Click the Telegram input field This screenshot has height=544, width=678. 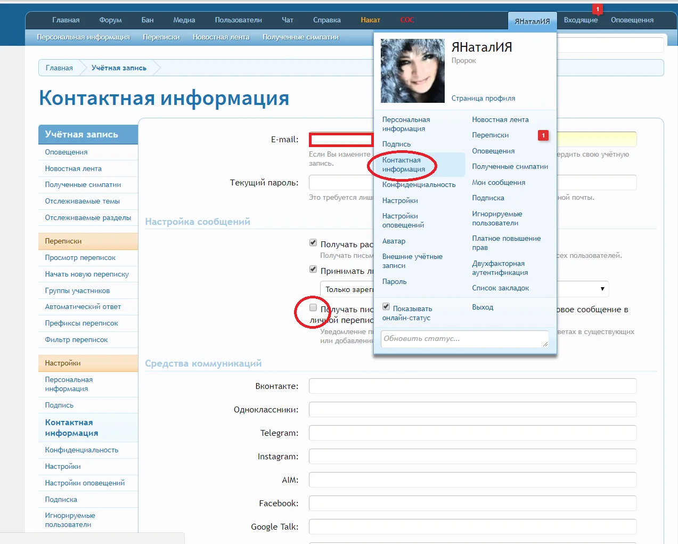coord(472,433)
